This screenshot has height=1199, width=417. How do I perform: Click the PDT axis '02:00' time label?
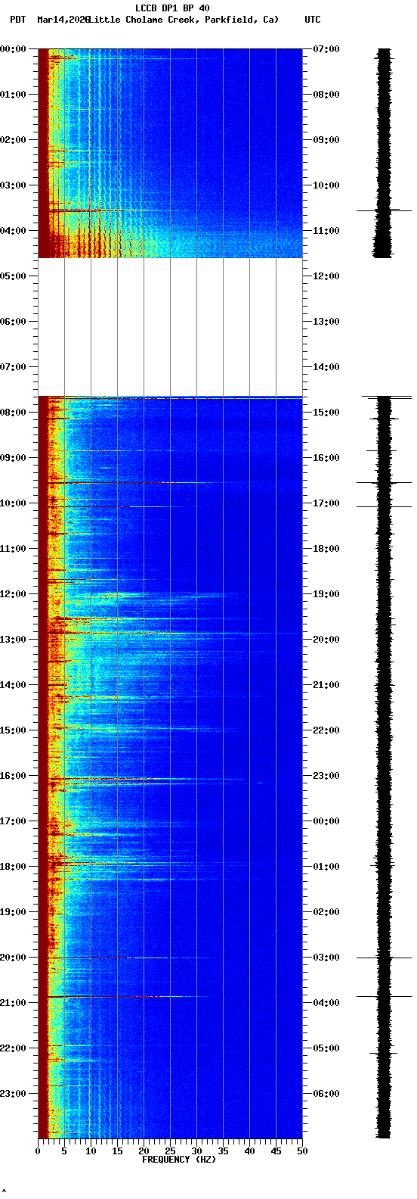pyautogui.click(x=13, y=140)
